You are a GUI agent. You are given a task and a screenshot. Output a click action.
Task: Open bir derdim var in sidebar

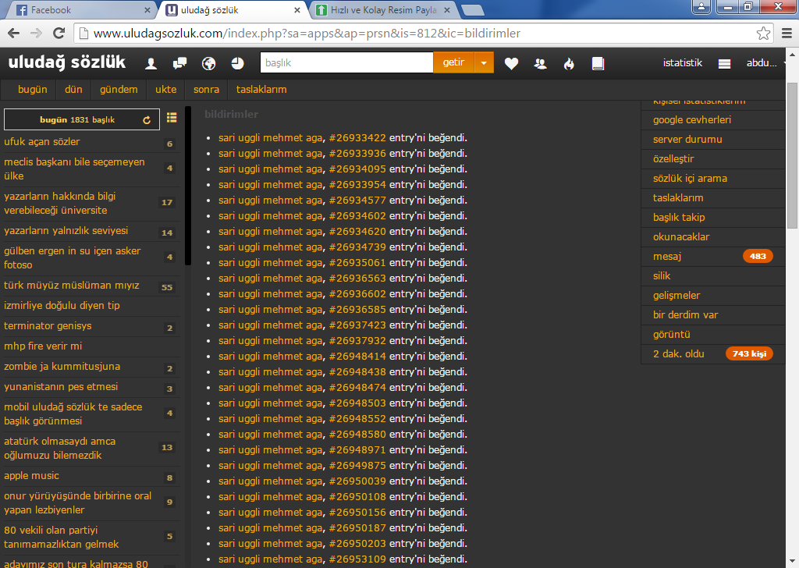(685, 315)
